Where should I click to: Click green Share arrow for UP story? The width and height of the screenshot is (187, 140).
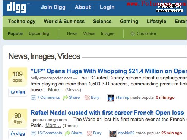[x=65, y=98]
